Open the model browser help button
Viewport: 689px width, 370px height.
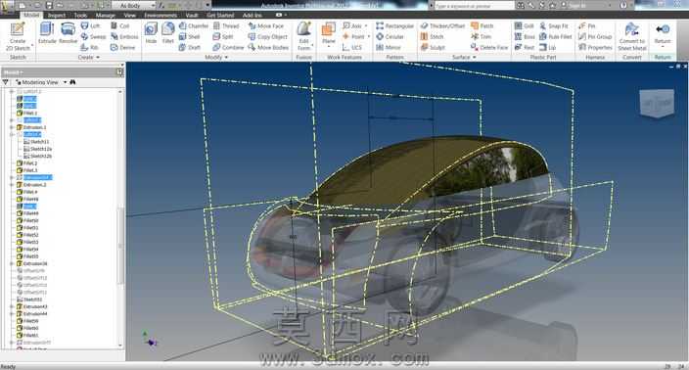pos(120,72)
